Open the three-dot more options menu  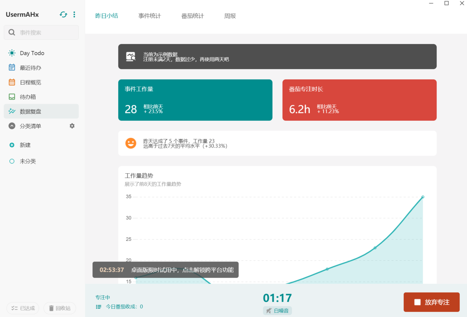click(x=74, y=15)
